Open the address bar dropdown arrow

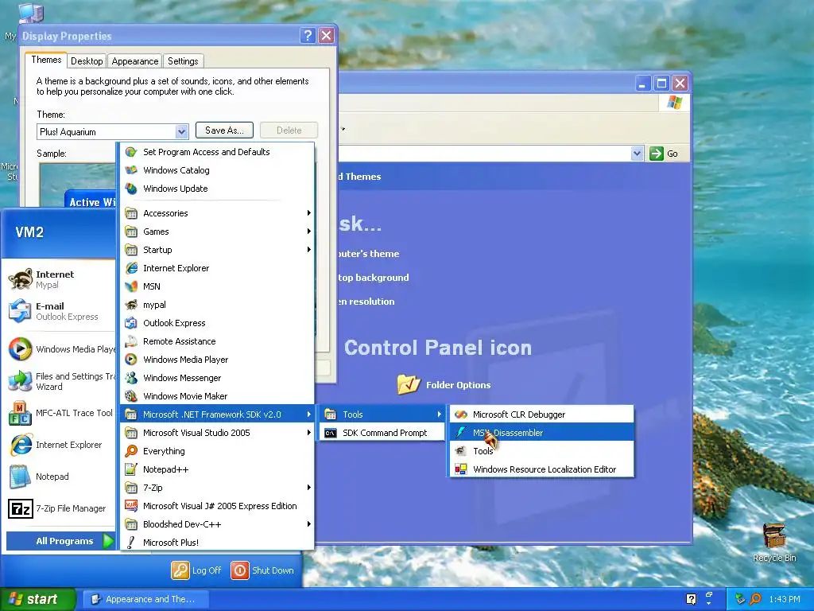[x=637, y=154]
